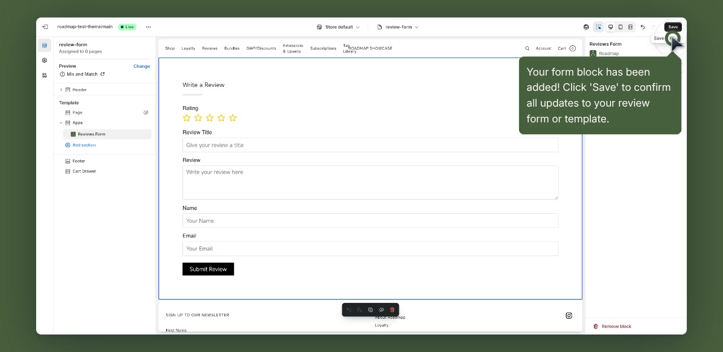The image size is (723, 352).
Task: Collapse the Apps tree item
Action: tap(61, 122)
